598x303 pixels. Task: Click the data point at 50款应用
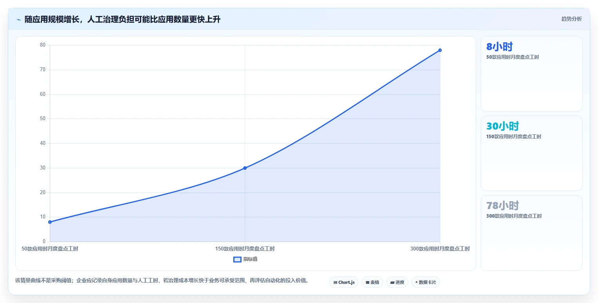click(50, 222)
